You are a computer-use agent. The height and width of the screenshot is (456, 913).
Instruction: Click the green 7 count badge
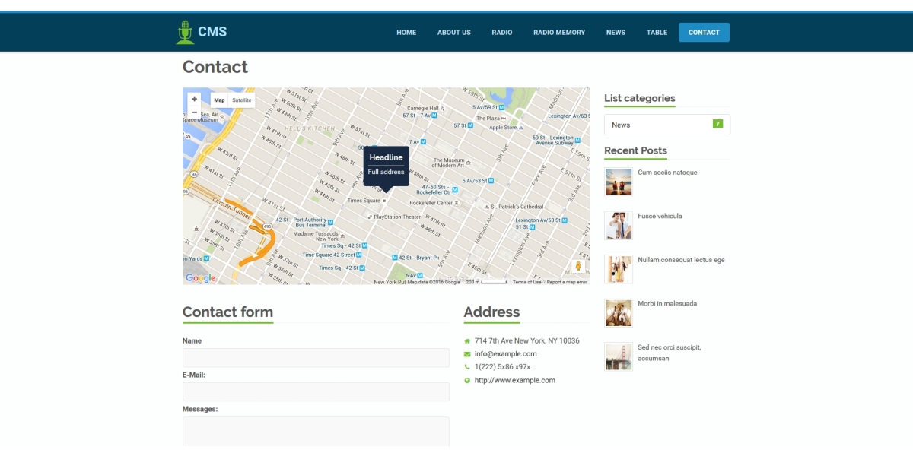(717, 124)
